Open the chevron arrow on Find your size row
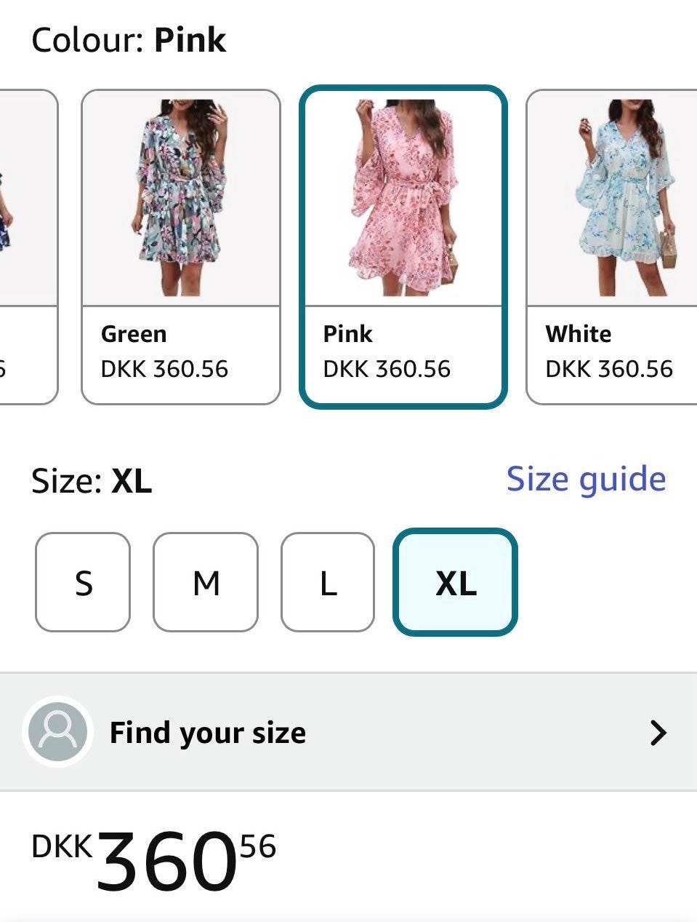The width and height of the screenshot is (697, 922). [658, 732]
